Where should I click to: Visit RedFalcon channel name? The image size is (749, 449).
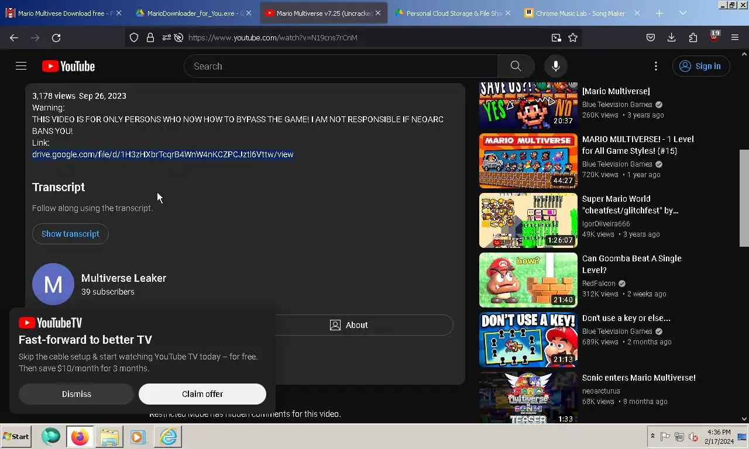click(x=599, y=284)
